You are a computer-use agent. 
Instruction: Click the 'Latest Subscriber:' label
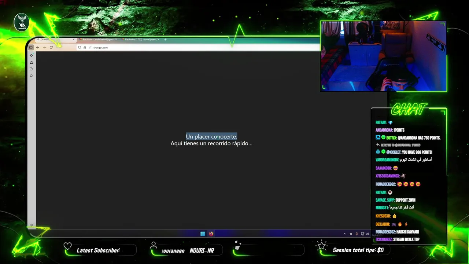point(98,250)
